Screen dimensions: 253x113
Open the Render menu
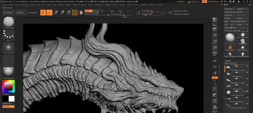[x=108, y=5]
